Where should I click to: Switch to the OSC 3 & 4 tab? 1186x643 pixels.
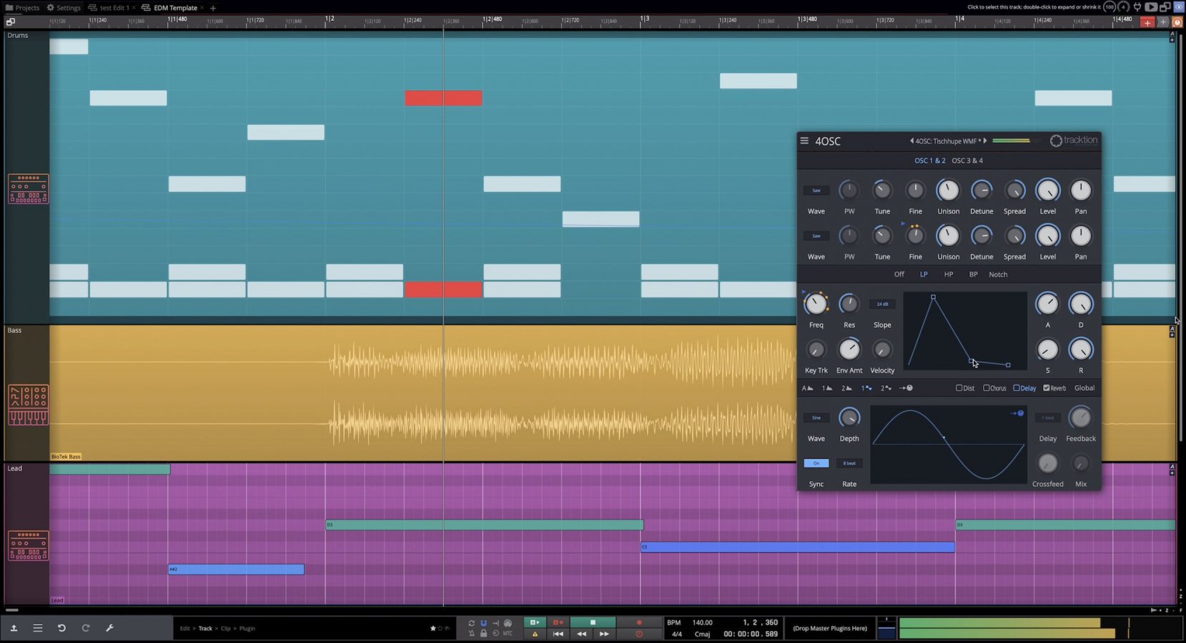967,160
